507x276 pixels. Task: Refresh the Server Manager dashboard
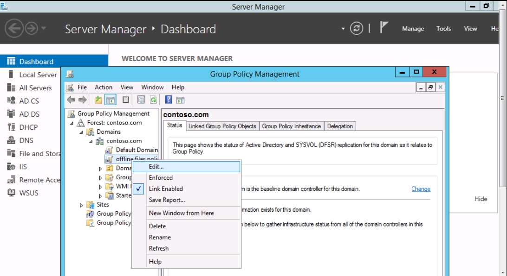click(356, 28)
